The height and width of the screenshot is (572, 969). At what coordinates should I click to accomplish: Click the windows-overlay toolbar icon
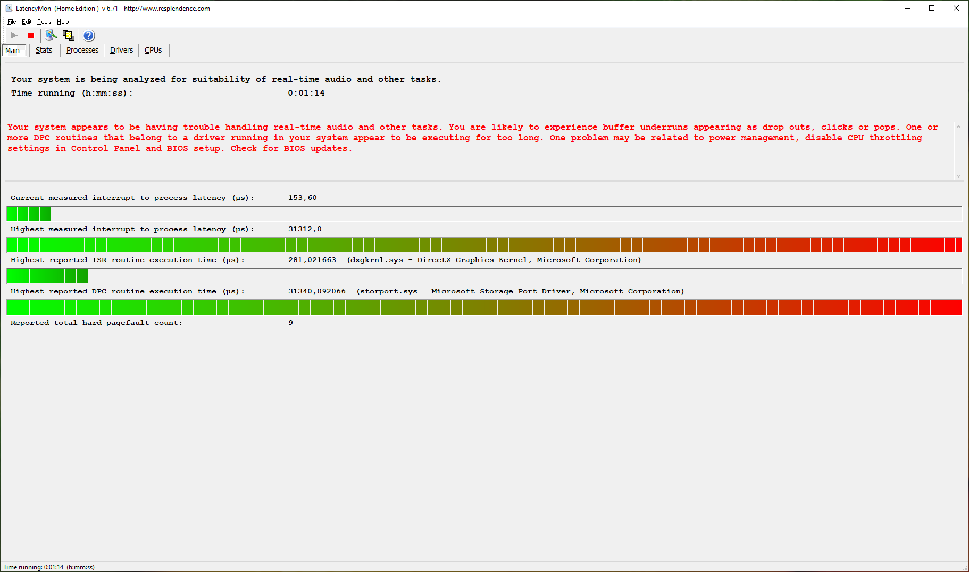click(x=69, y=36)
